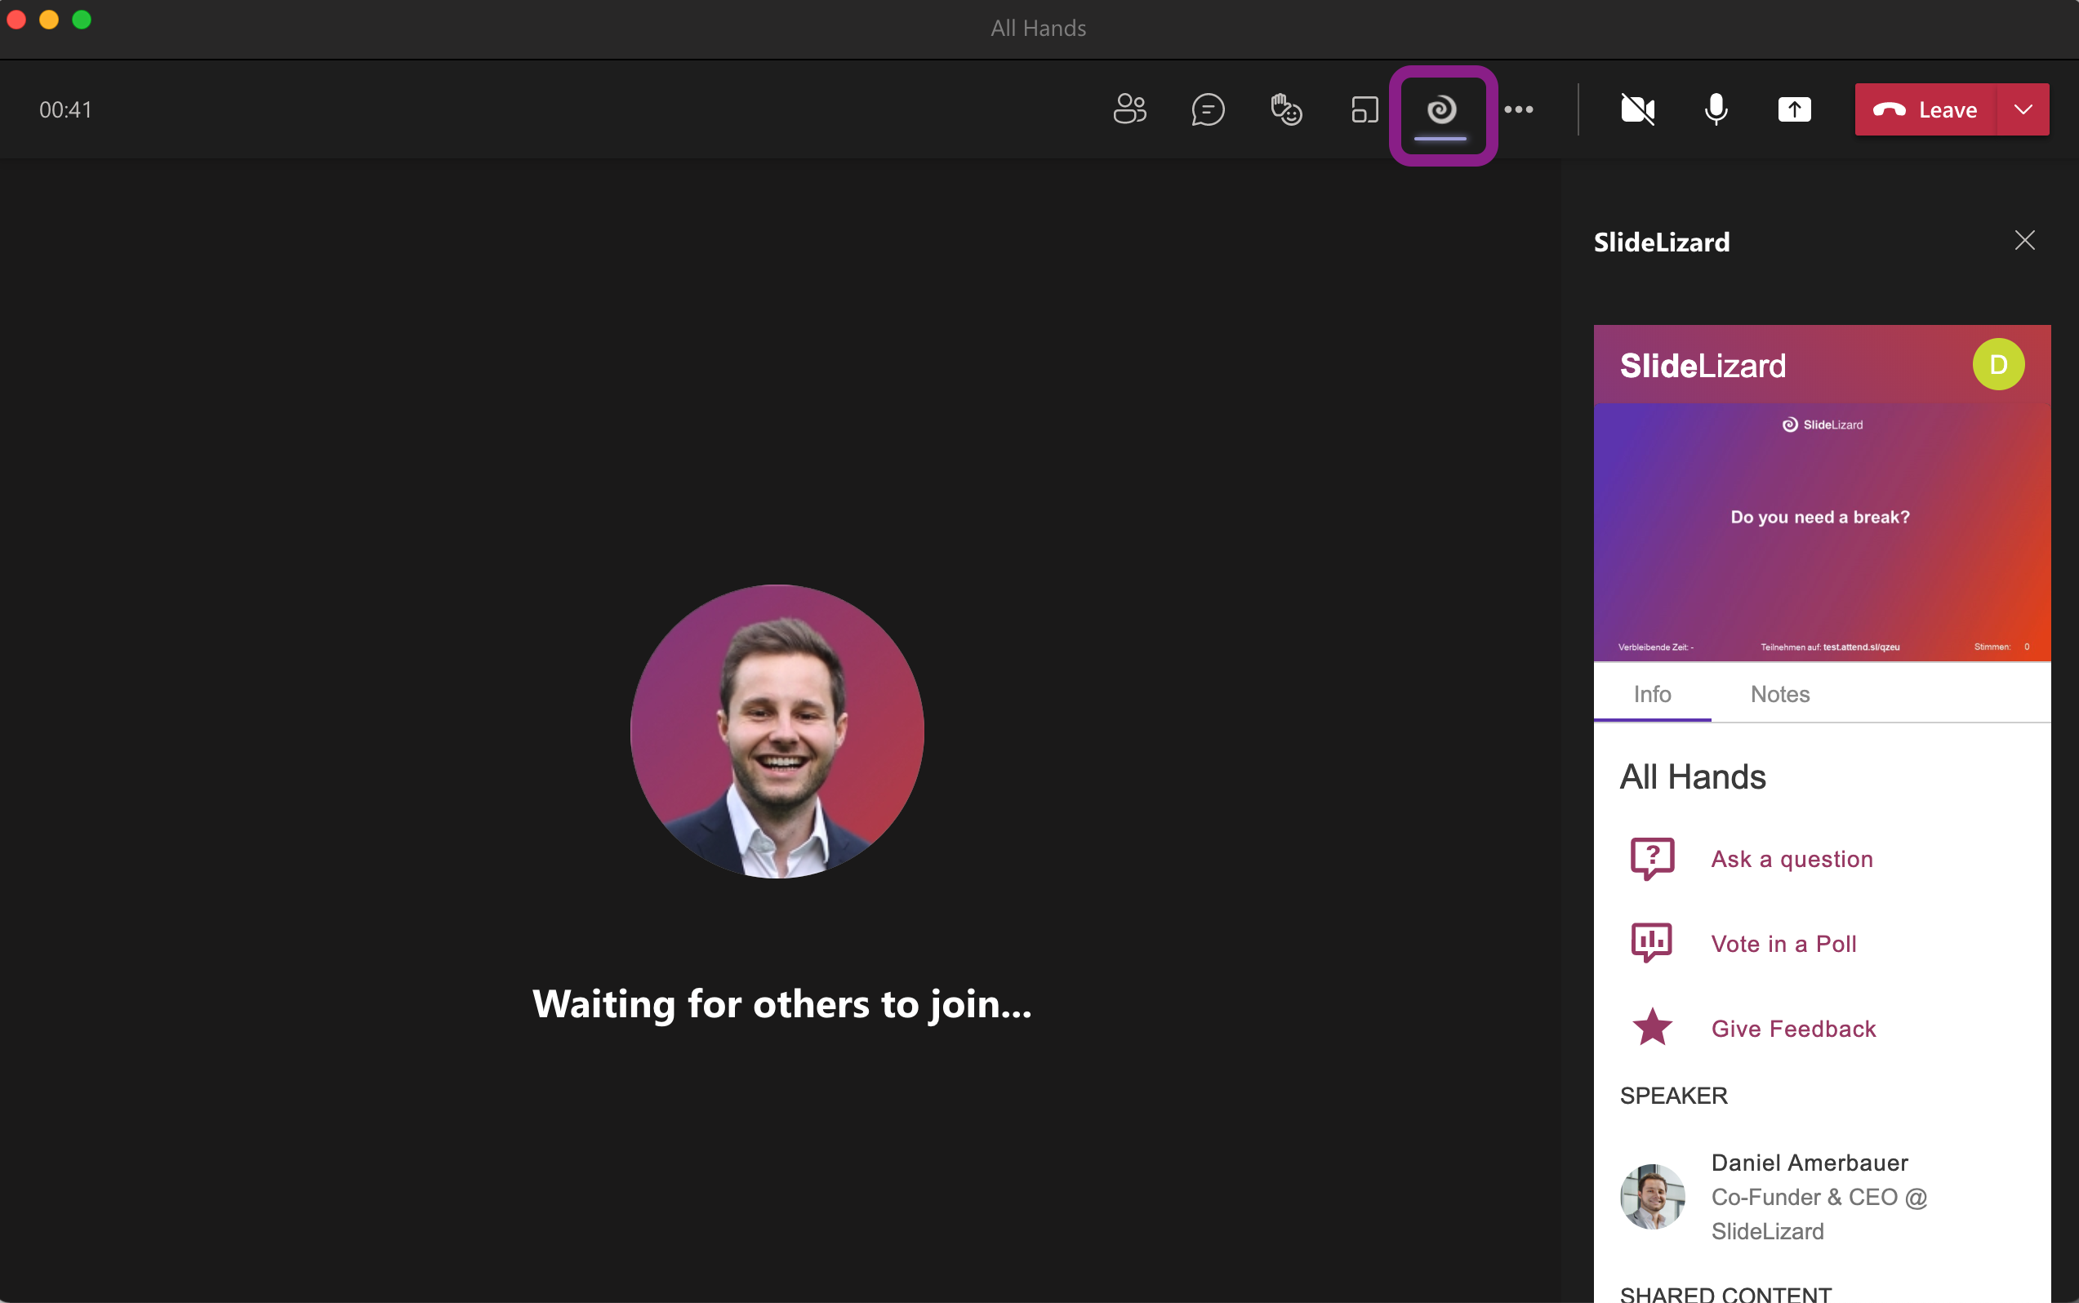Click the green D user avatar
The image size is (2079, 1303).
click(x=1998, y=364)
